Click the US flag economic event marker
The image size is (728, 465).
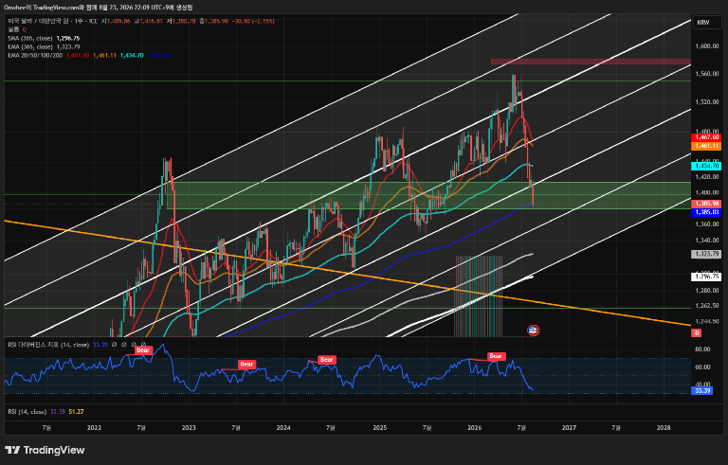[533, 330]
